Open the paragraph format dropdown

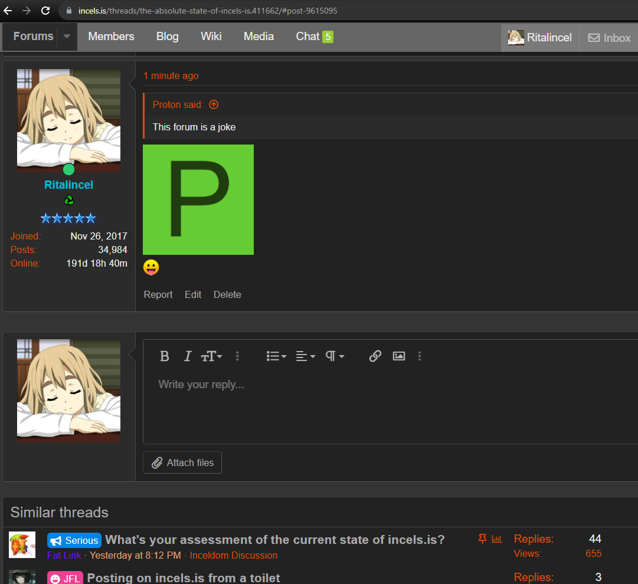335,356
